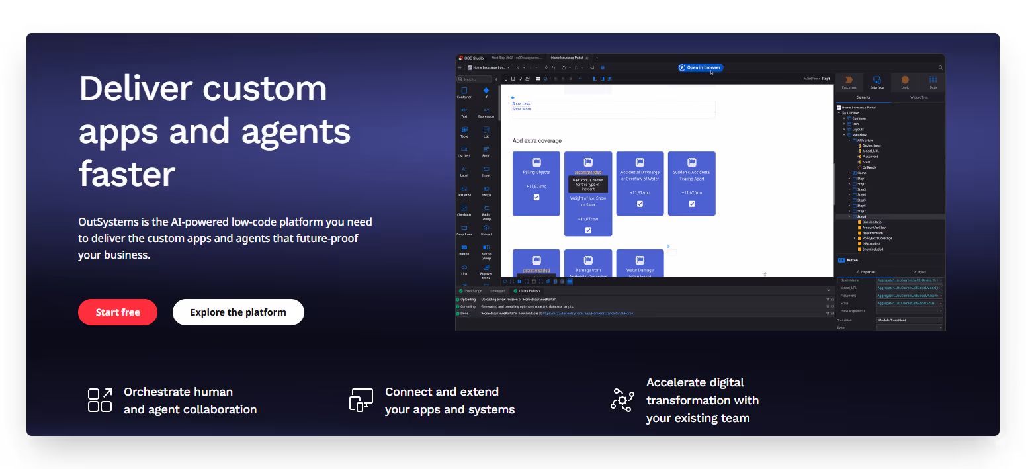Click the Start free button
The width and height of the screenshot is (1026, 469).
(x=118, y=312)
